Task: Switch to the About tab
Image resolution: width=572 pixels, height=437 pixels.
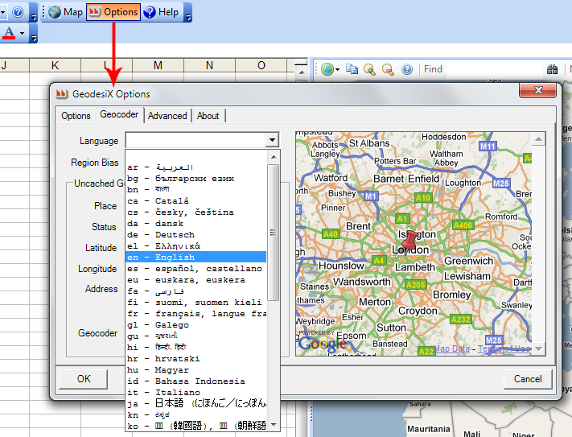Action: tap(208, 116)
